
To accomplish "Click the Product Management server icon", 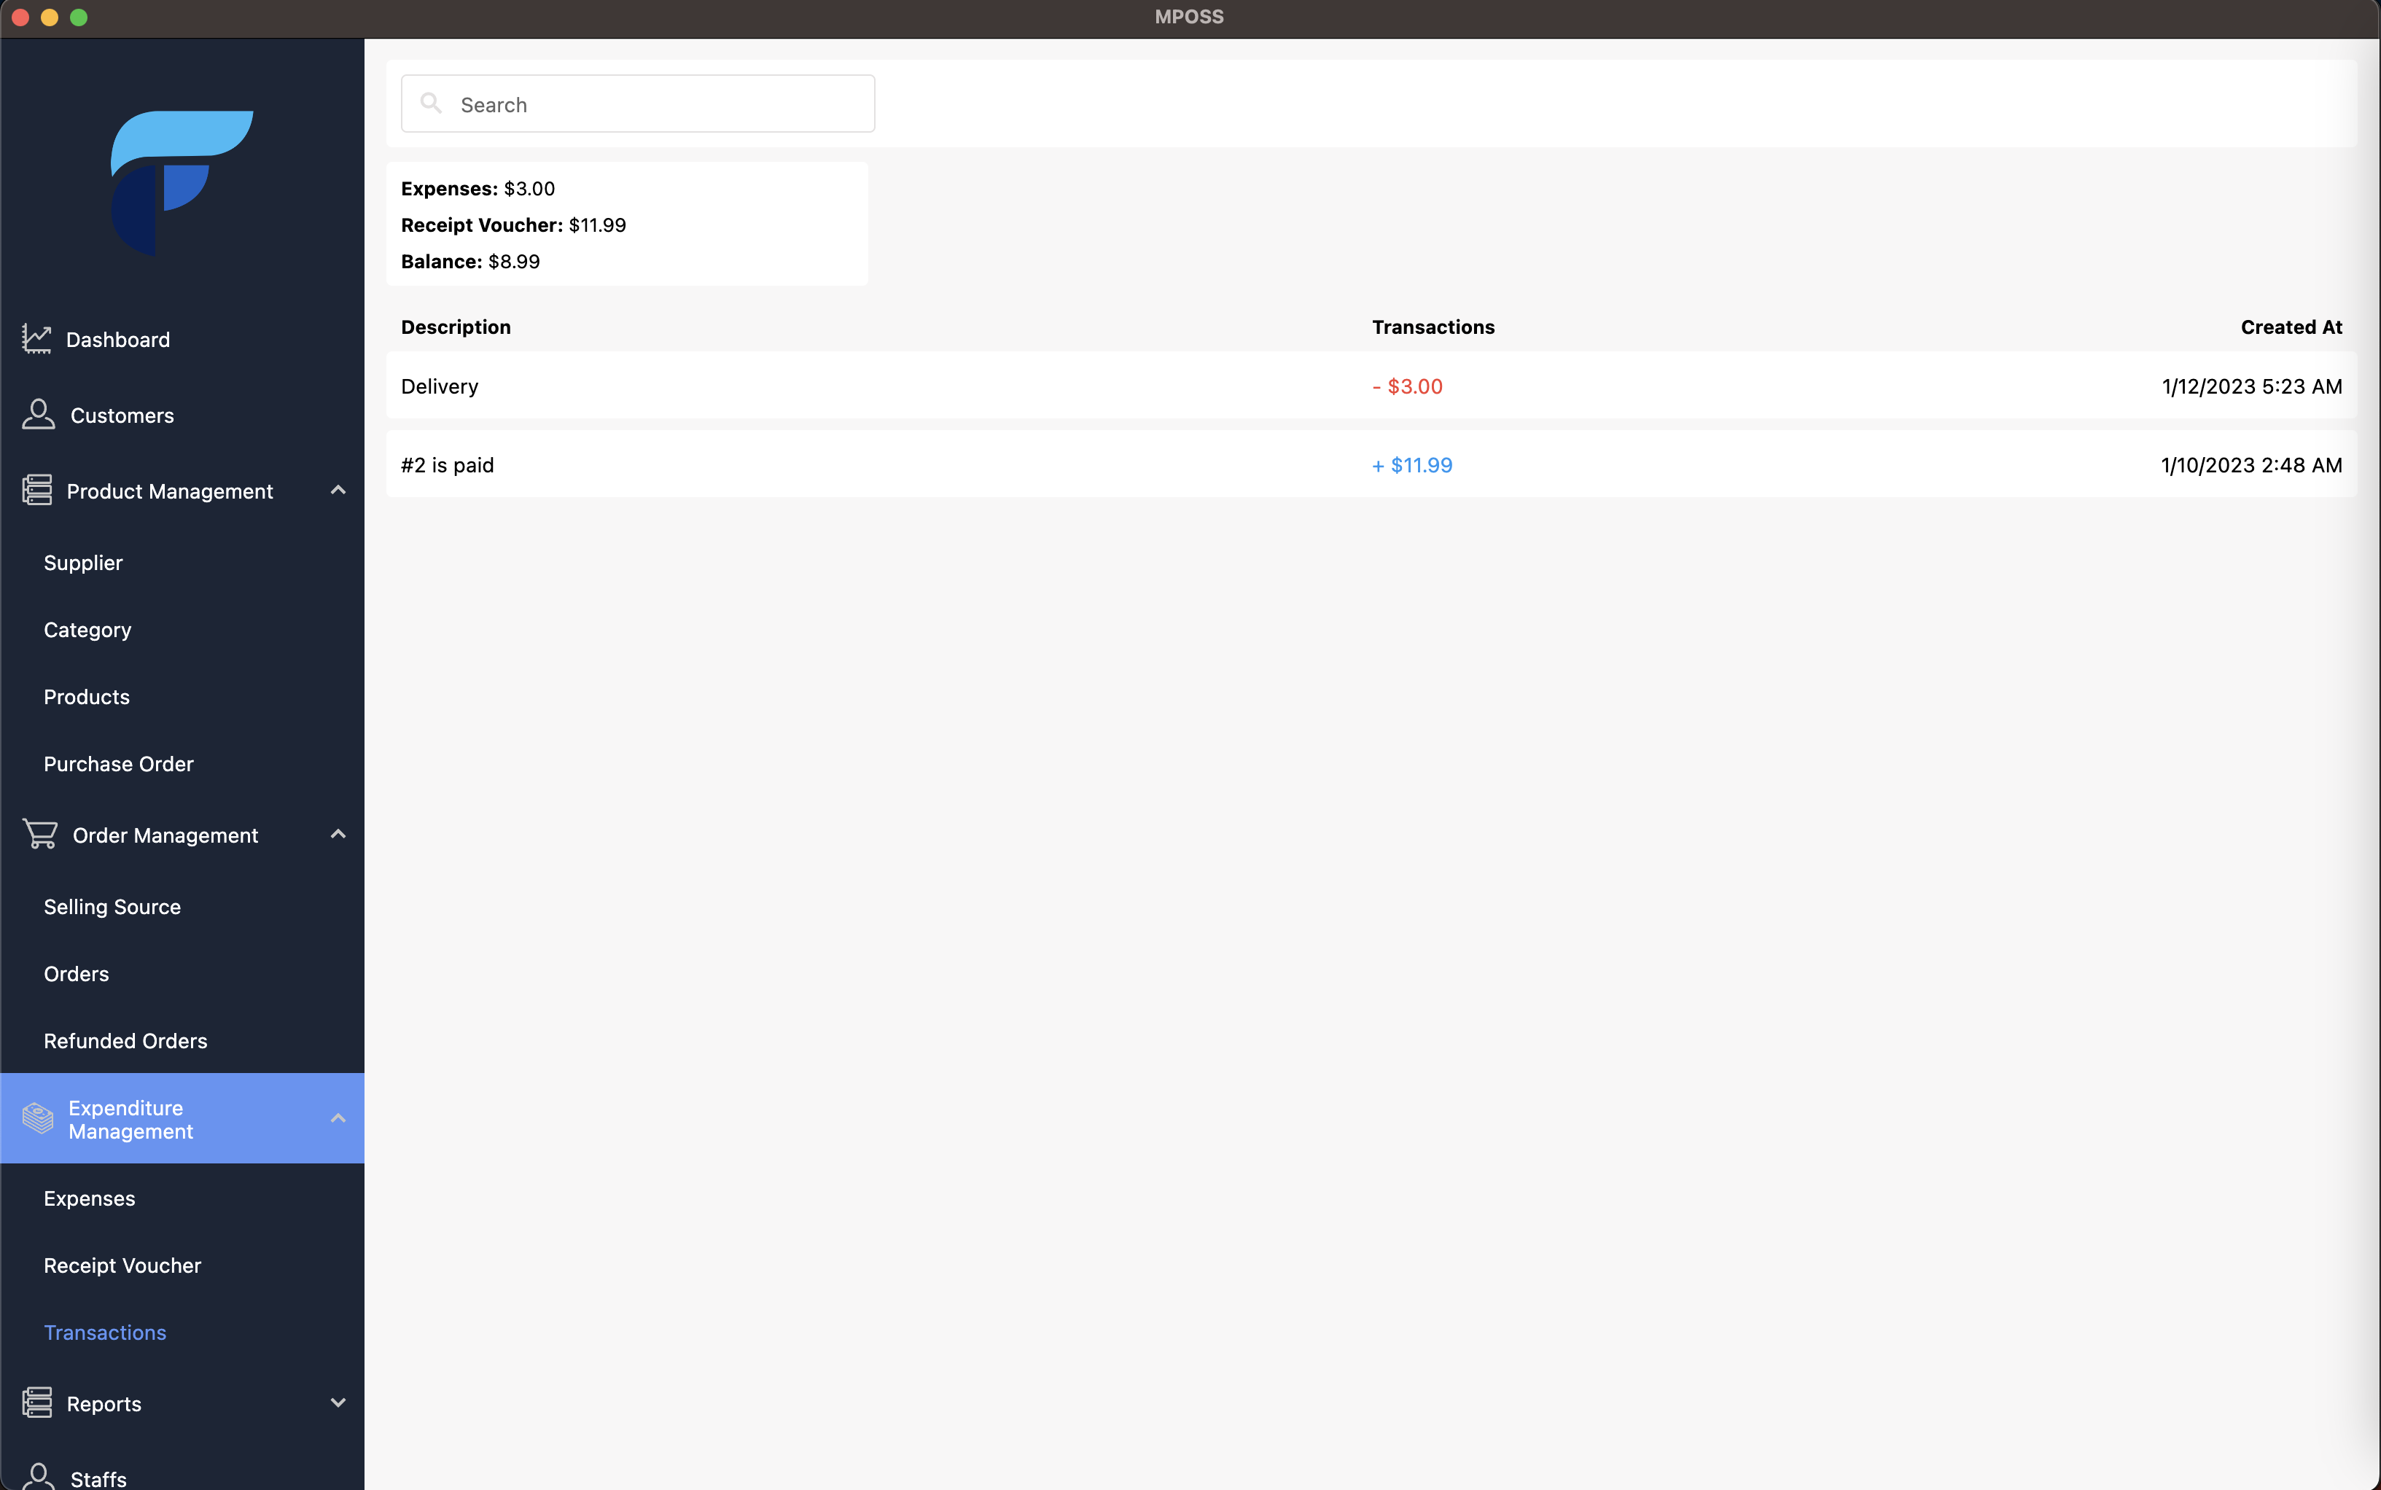I will [37, 491].
